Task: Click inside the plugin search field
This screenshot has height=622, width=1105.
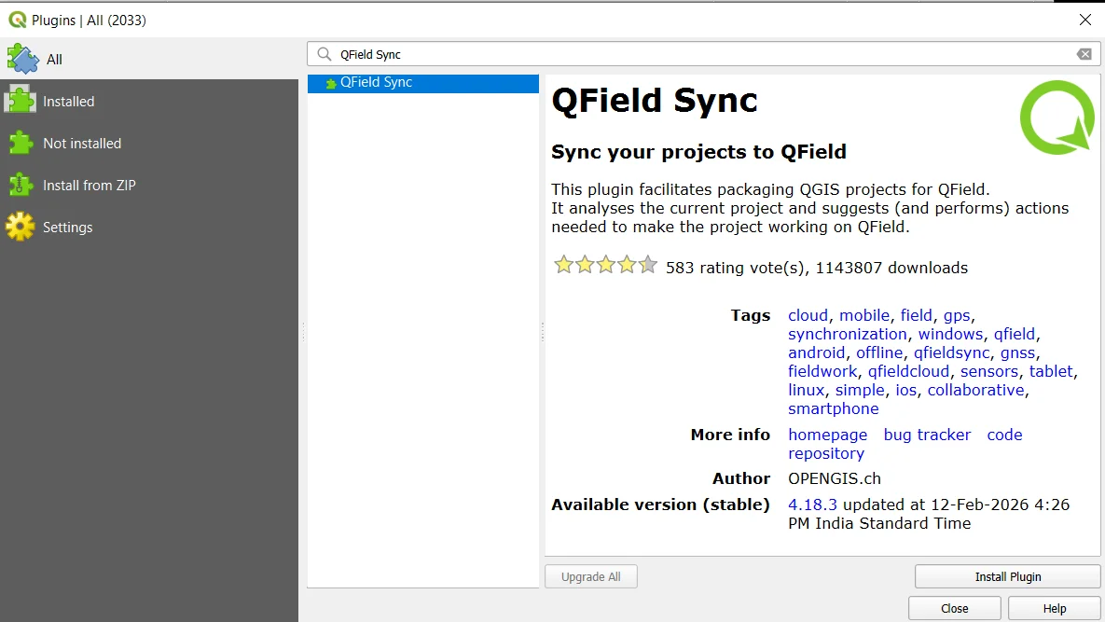Action: coord(653,54)
